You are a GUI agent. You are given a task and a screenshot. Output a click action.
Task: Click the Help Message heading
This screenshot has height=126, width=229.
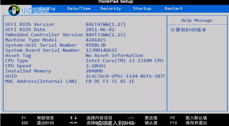coord(197,20)
